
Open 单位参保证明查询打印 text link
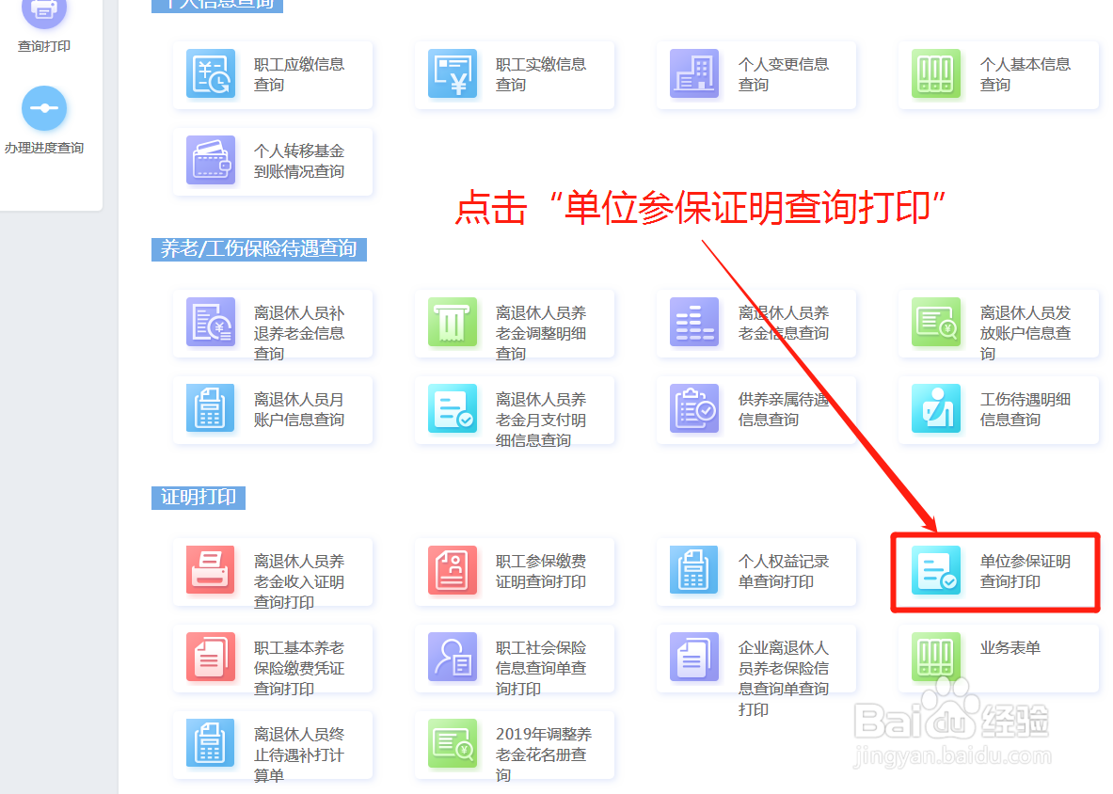click(x=1025, y=571)
